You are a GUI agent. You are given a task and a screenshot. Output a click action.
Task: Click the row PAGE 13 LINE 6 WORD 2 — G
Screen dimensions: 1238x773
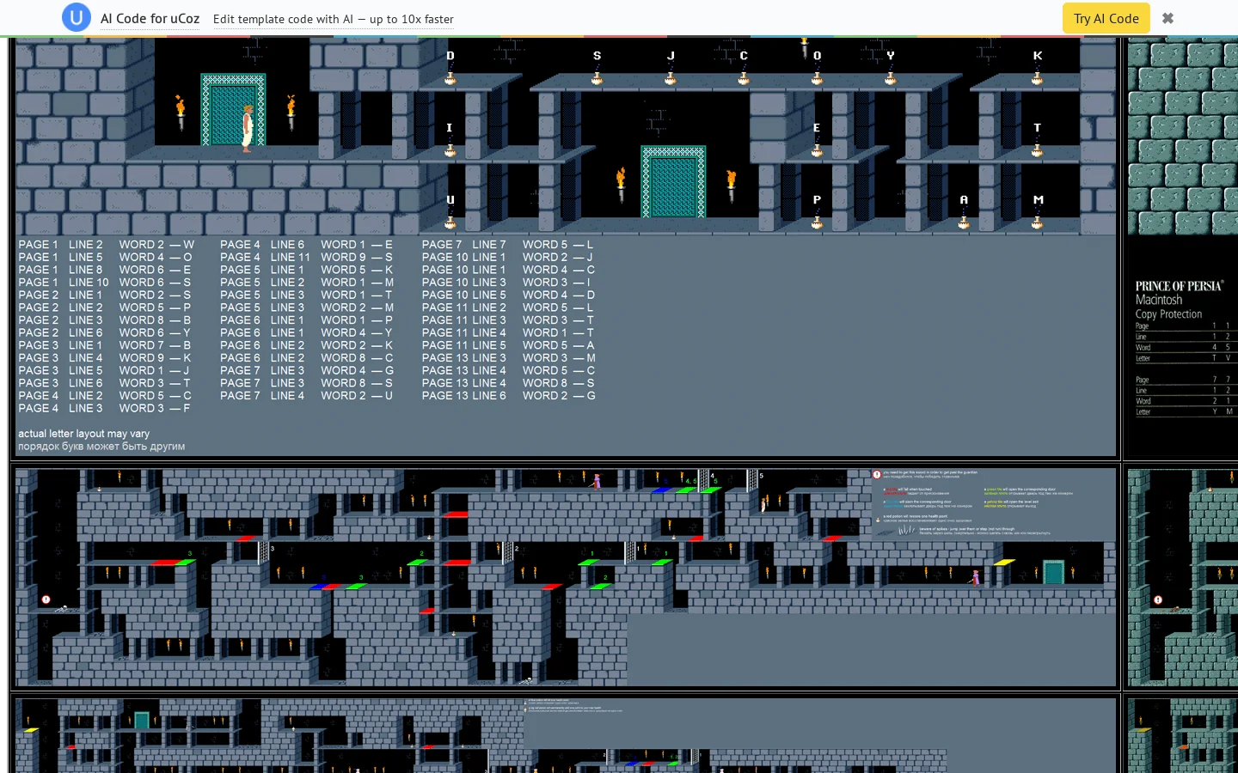tap(508, 396)
